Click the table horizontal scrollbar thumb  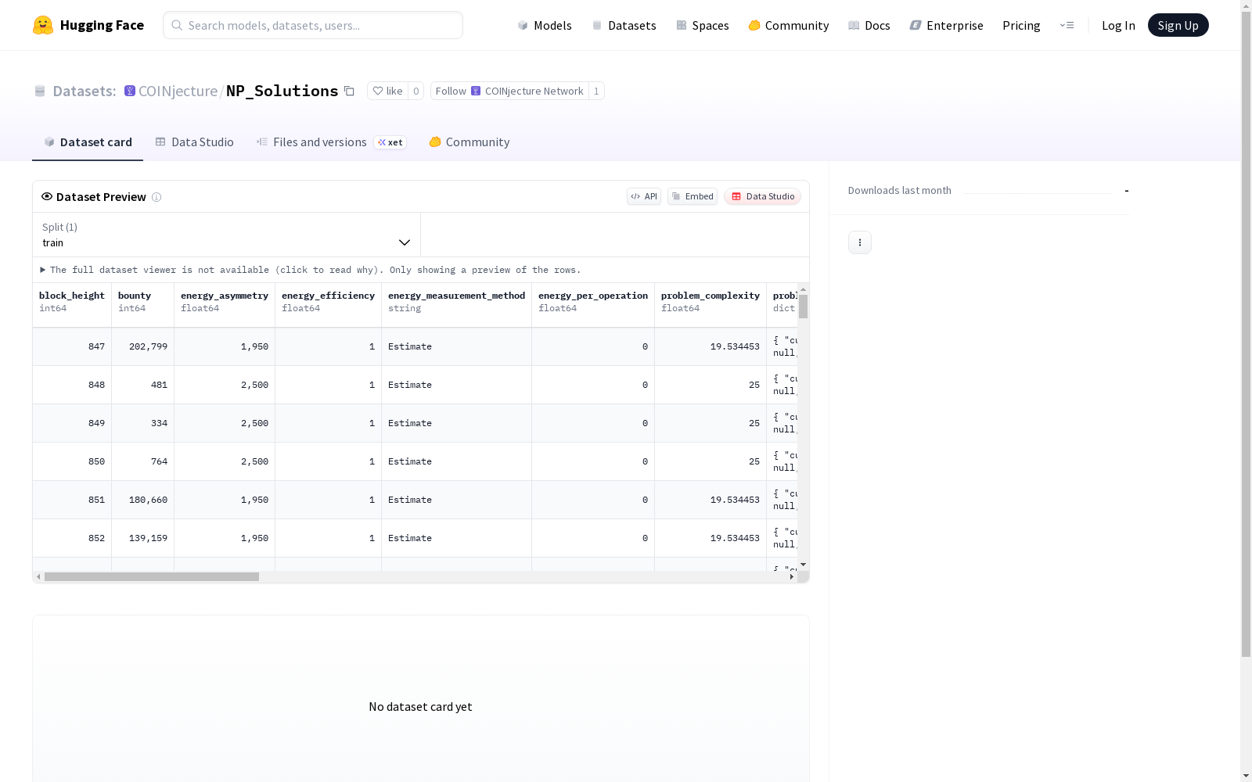click(152, 577)
